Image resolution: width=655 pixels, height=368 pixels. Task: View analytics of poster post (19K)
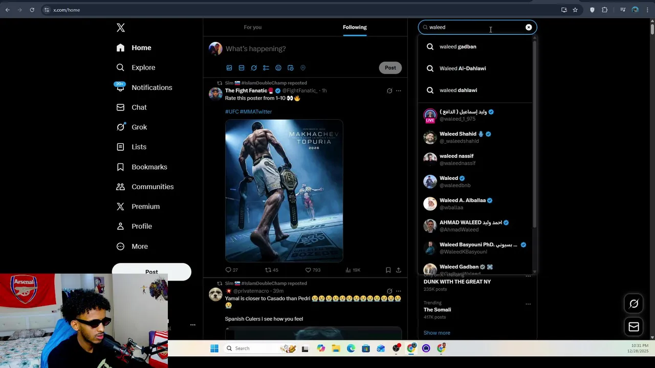[353, 270]
